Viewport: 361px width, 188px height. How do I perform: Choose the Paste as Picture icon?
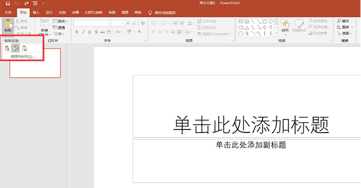(x=24, y=48)
